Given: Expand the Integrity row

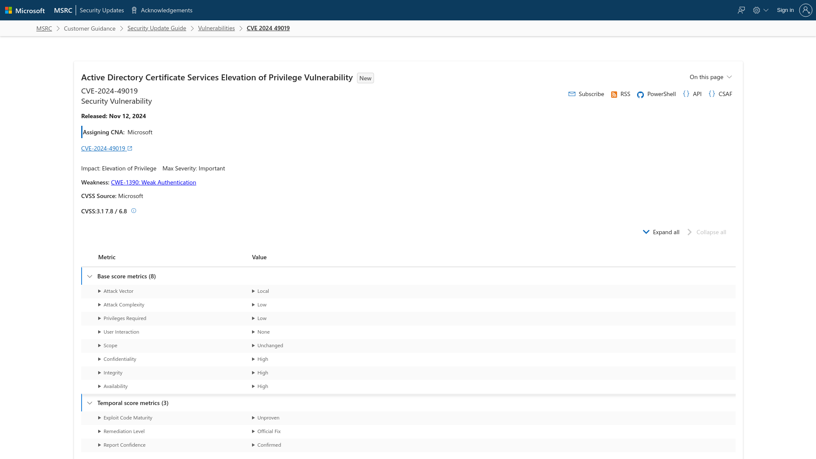Looking at the screenshot, I should [99, 373].
